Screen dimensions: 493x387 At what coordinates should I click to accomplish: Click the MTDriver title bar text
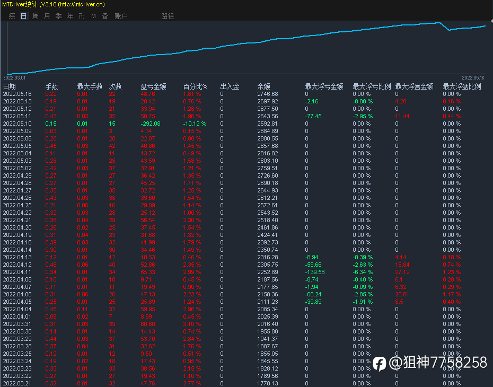pos(54,4)
